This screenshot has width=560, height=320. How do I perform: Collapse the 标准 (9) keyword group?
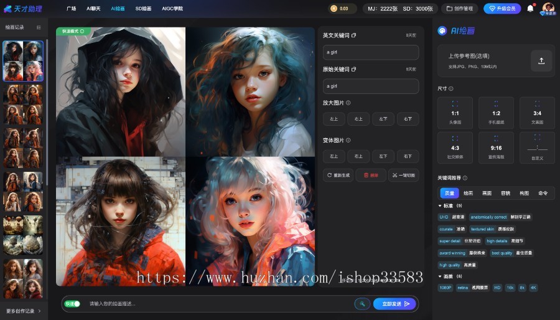pyautogui.click(x=440, y=205)
